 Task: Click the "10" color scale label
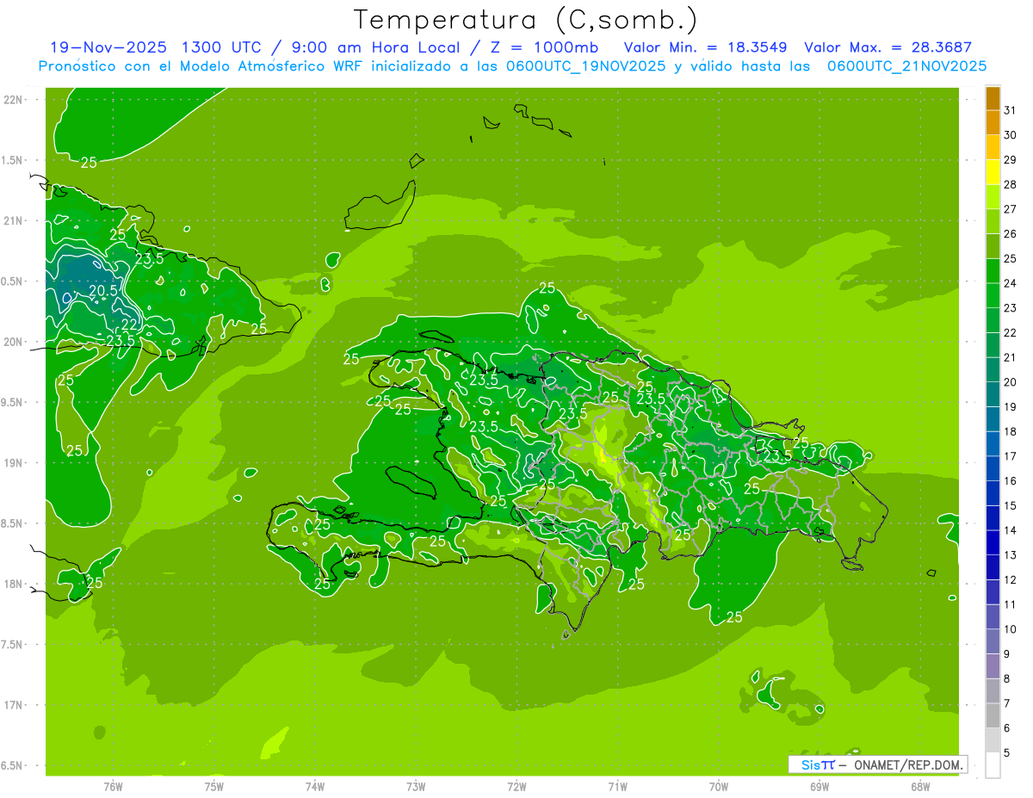1010,629
